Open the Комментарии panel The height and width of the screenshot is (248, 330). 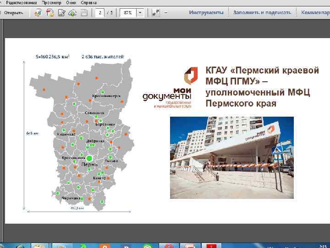coord(315,12)
